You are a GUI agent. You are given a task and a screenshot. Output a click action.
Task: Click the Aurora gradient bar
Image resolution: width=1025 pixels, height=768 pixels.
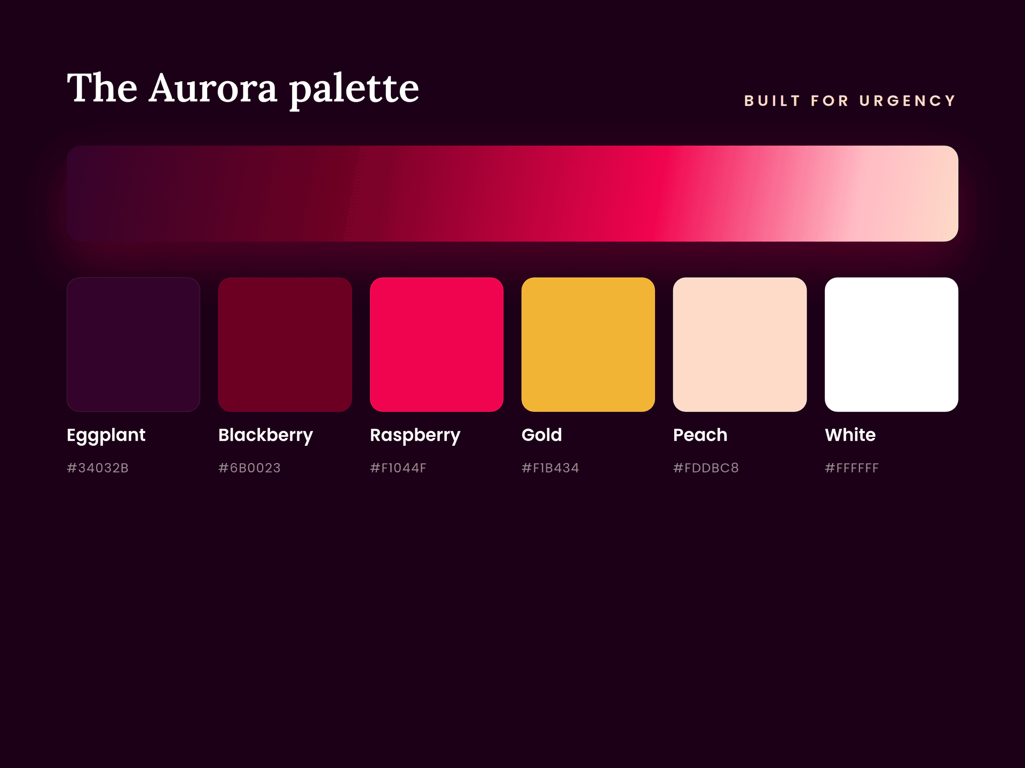pyautogui.click(x=512, y=194)
